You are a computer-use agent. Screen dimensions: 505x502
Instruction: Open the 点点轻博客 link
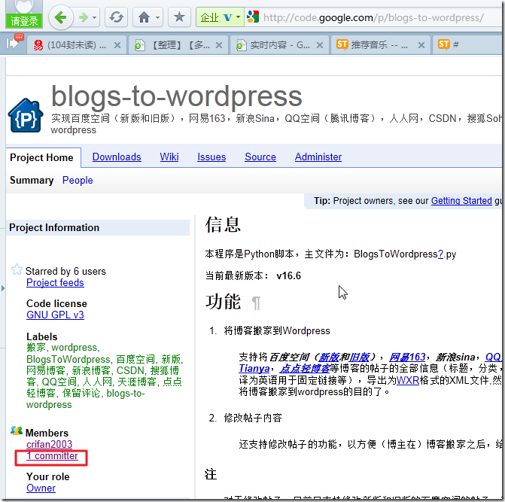[305, 368]
